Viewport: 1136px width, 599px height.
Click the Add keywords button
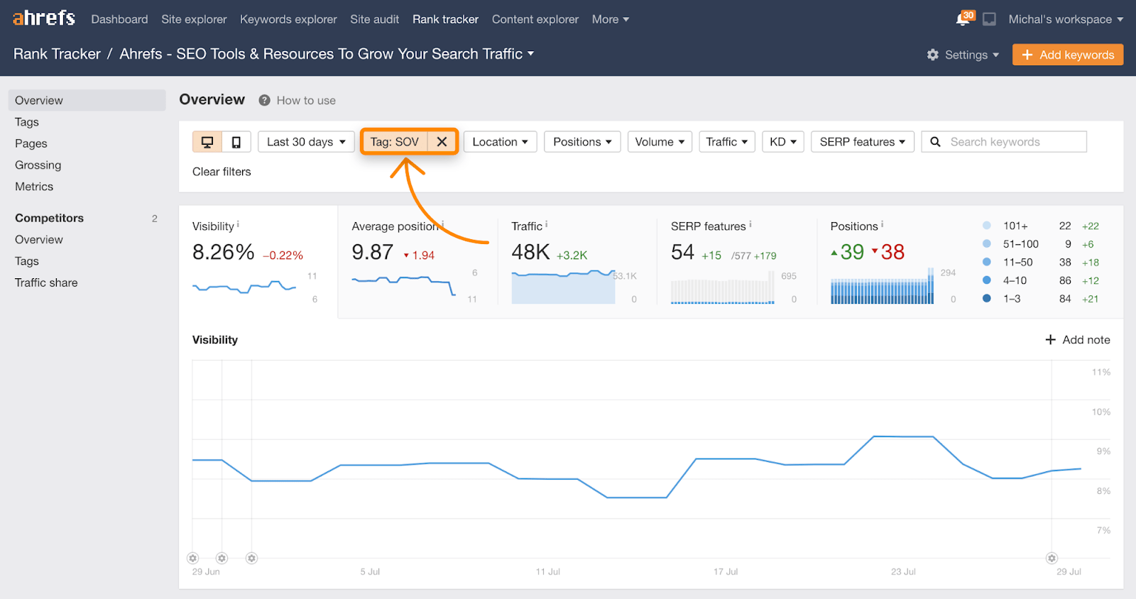pyautogui.click(x=1067, y=55)
